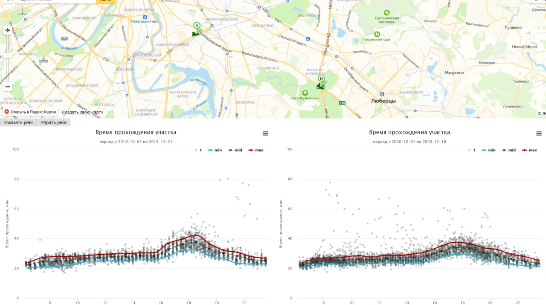Click the map search input field
The width and height of the screenshot is (546, 305).
click(x=55, y=1)
